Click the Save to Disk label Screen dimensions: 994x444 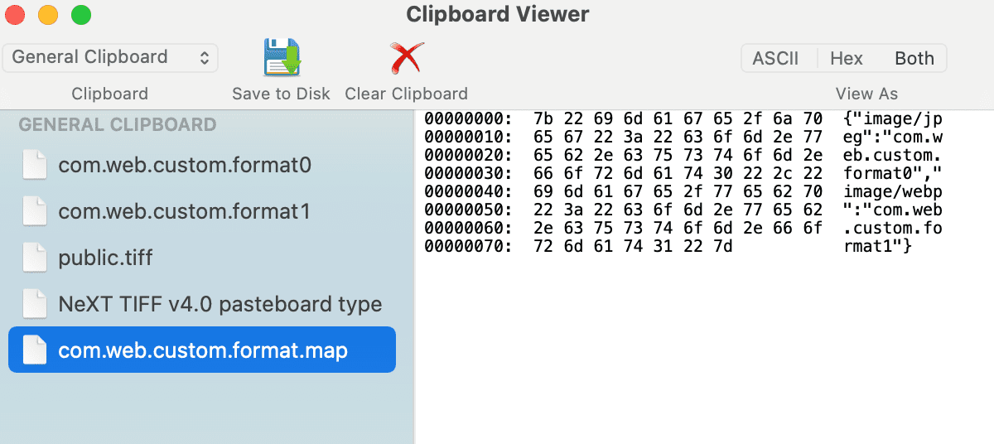pyautogui.click(x=281, y=94)
